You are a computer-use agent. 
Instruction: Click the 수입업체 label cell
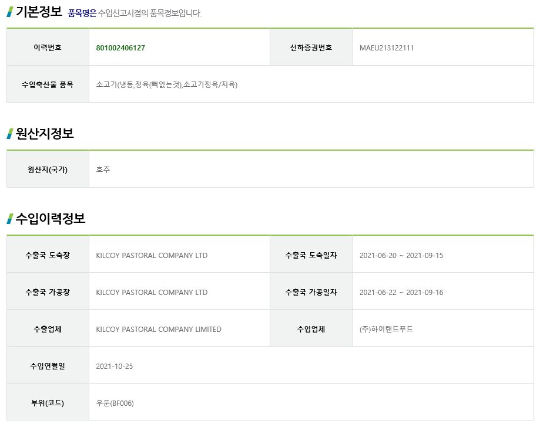click(311, 328)
